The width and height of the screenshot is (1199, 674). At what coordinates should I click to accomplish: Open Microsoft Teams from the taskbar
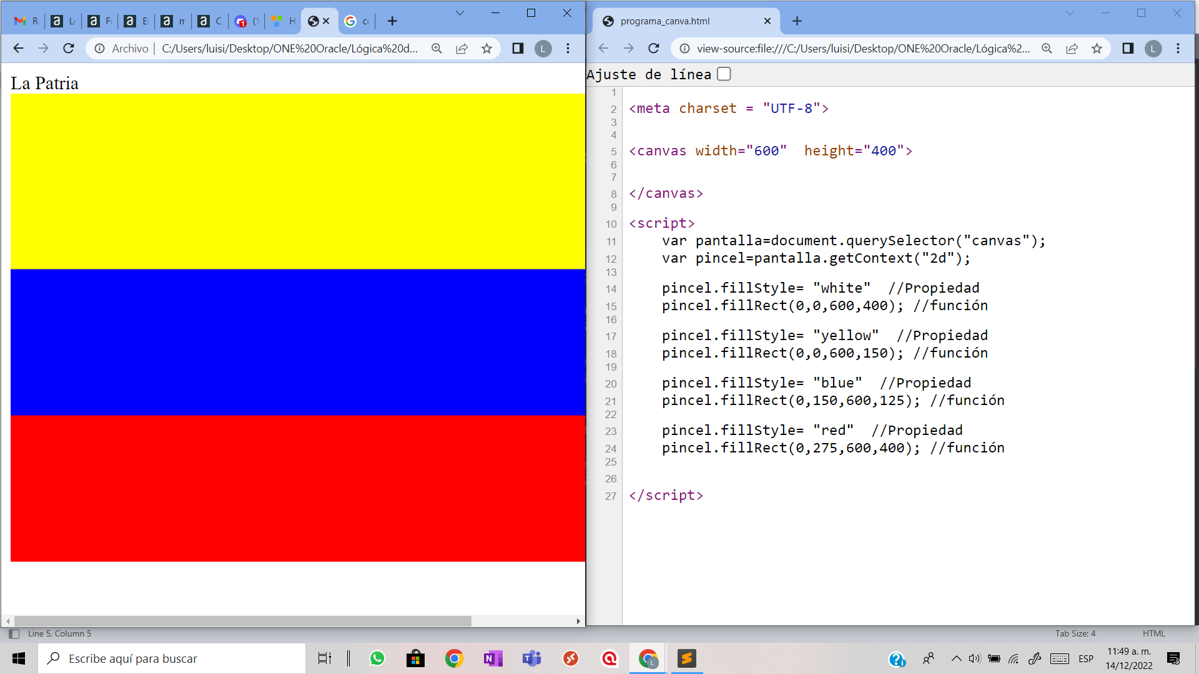(x=531, y=658)
